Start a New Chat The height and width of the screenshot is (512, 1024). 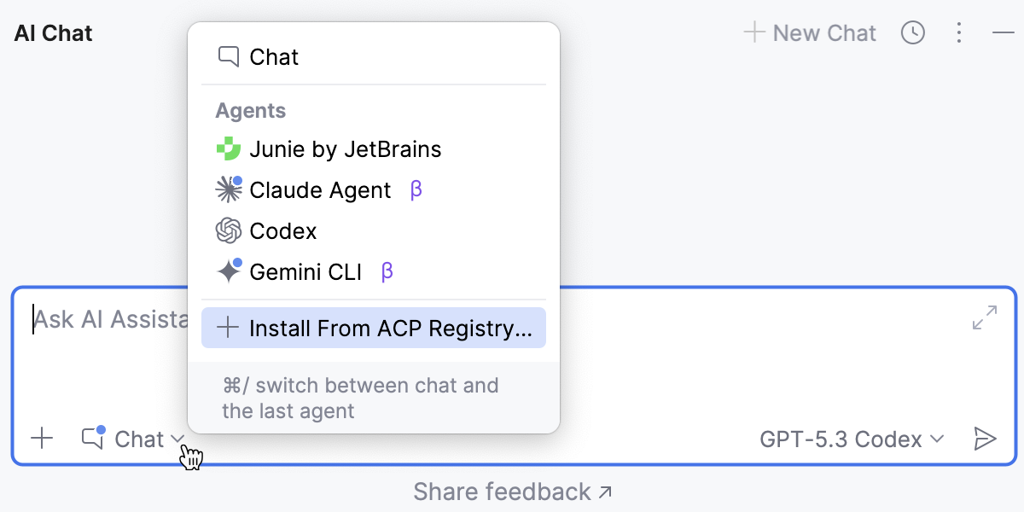[x=809, y=32]
